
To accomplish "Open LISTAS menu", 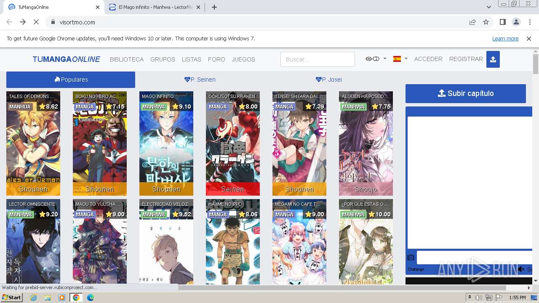I will pos(192,59).
